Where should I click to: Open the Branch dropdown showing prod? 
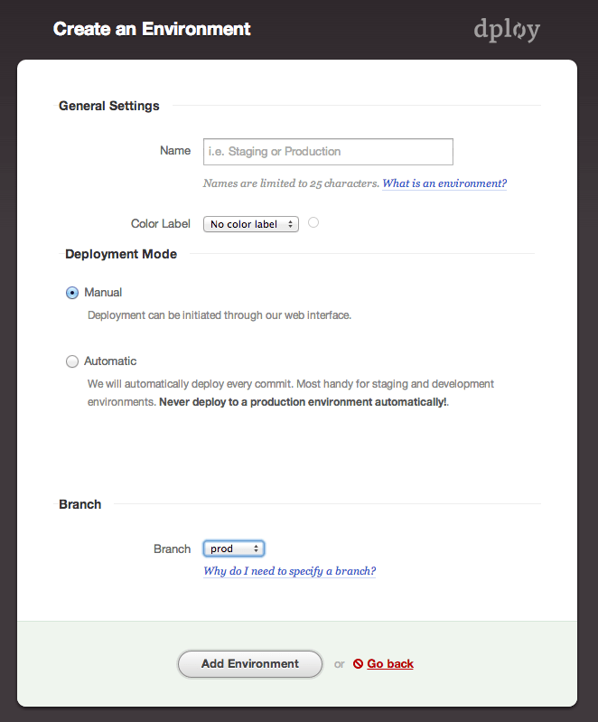pyautogui.click(x=234, y=549)
